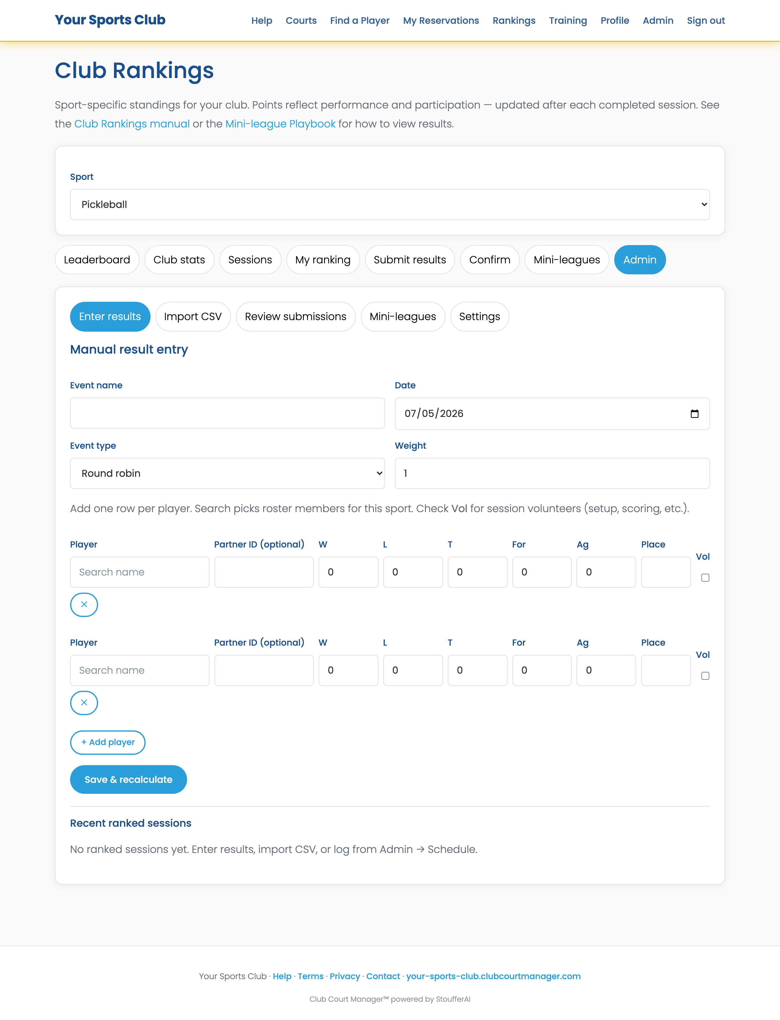The width and height of the screenshot is (780, 1020).
Task: Add another player row
Action: click(x=108, y=742)
